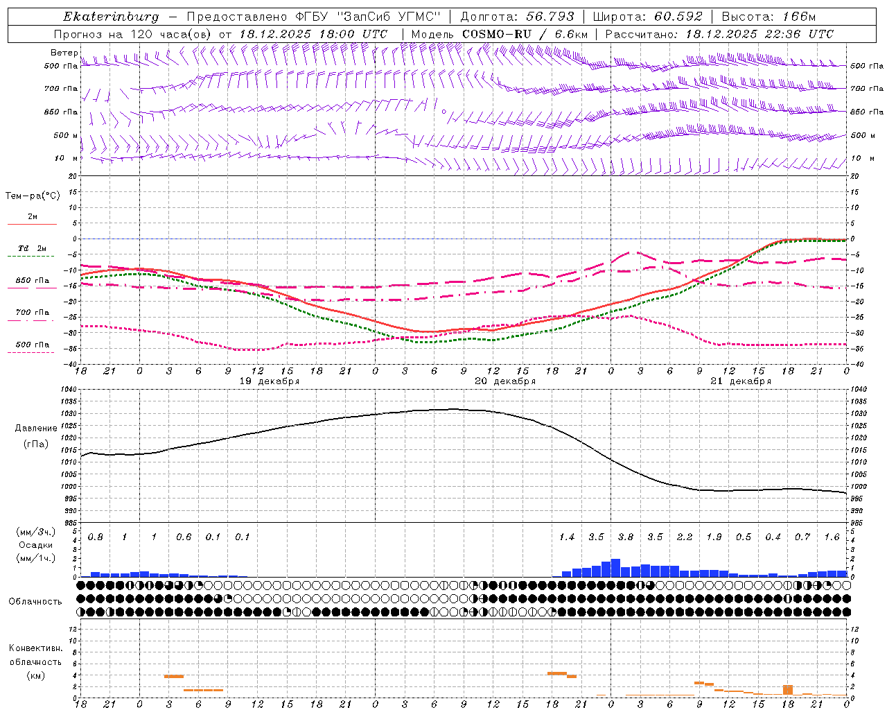Click the 19 декабря date label
This screenshot has height=710, width=887.
click(x=270, y=381)
